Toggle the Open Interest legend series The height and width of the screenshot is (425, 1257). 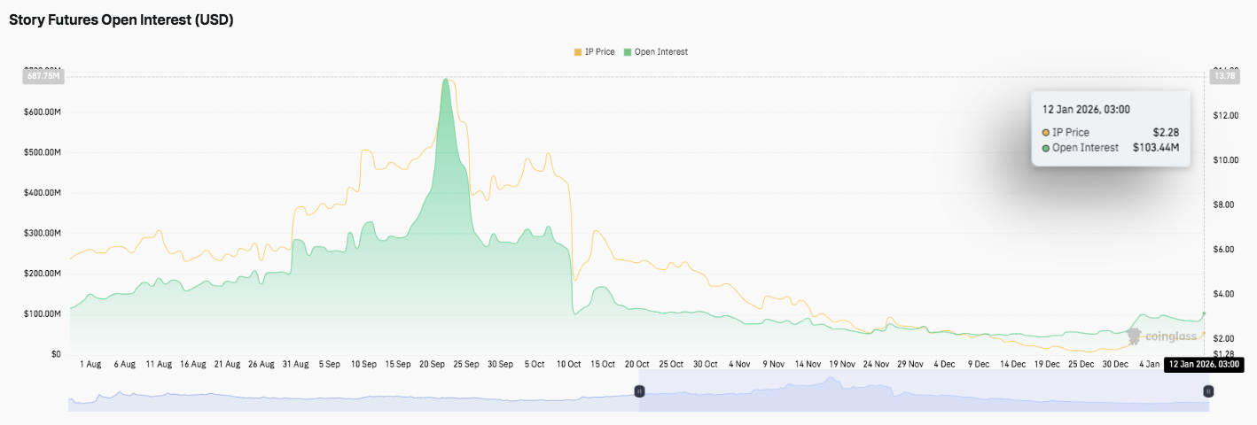[x=660, y=52]
